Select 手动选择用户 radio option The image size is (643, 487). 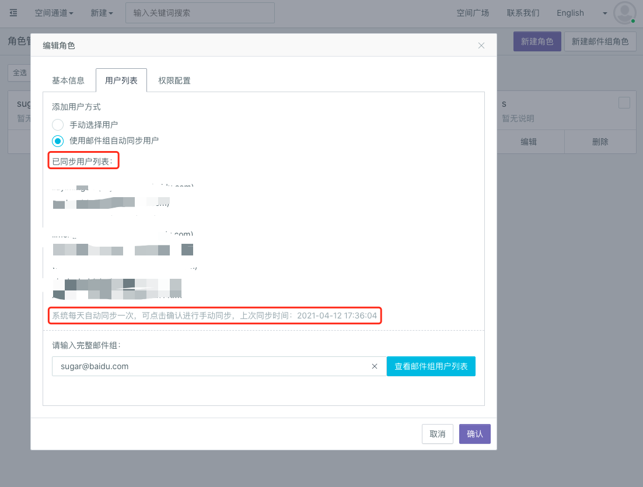[x=58, y=125]
